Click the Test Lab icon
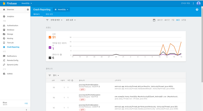 click(x=4, y=43)
